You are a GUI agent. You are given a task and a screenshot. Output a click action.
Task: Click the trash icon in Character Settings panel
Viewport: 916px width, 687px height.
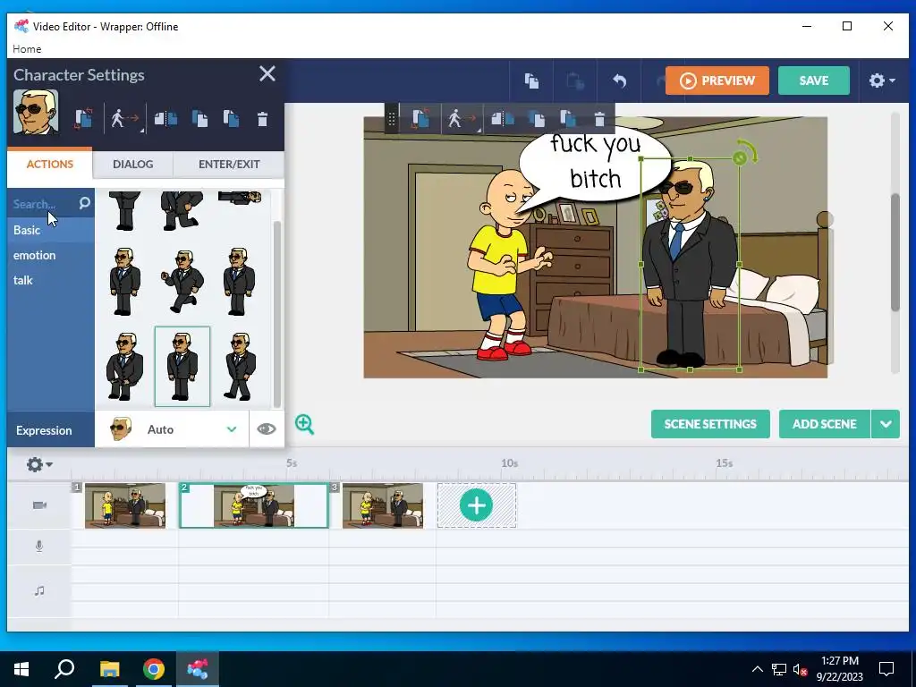click(262, 119)
